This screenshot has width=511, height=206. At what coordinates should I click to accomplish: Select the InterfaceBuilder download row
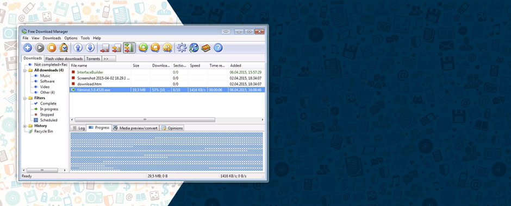point(167,72)
